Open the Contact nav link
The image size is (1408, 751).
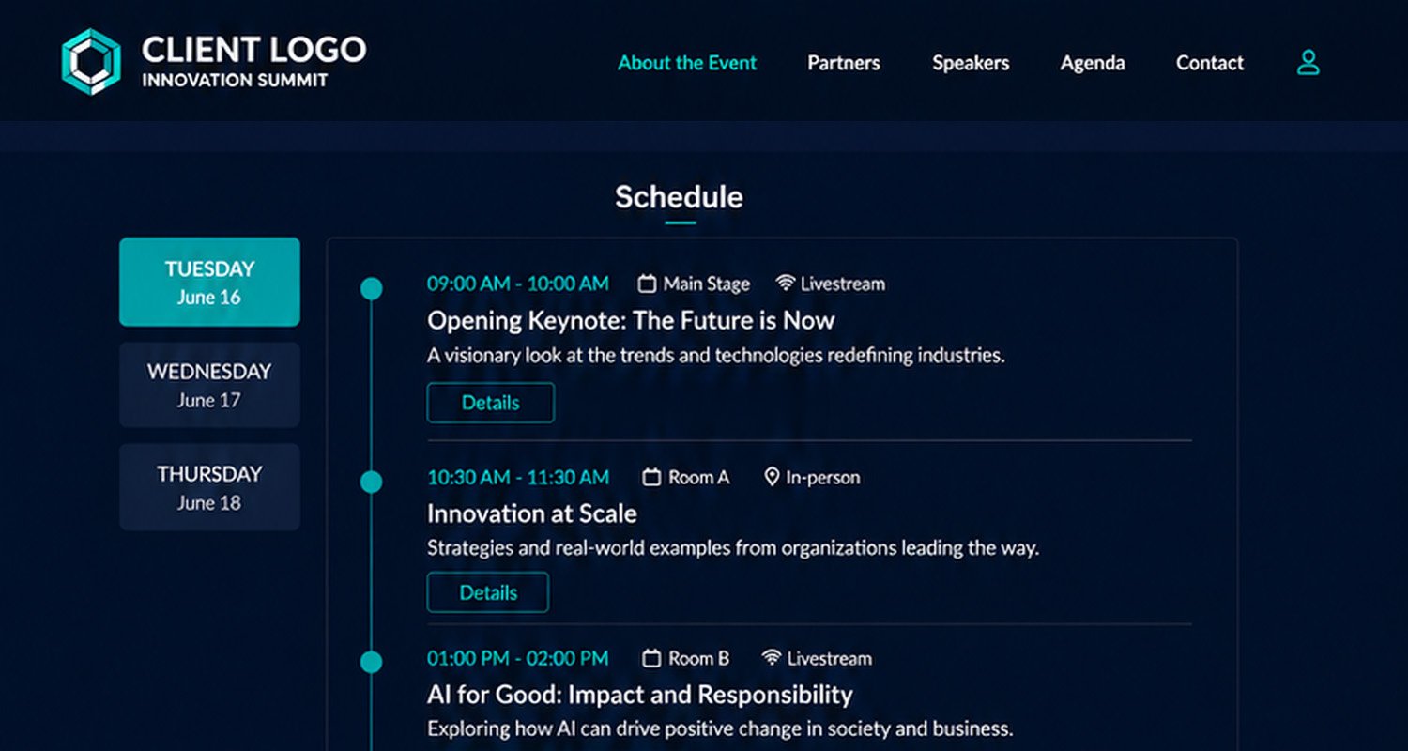pos(1210,63)
